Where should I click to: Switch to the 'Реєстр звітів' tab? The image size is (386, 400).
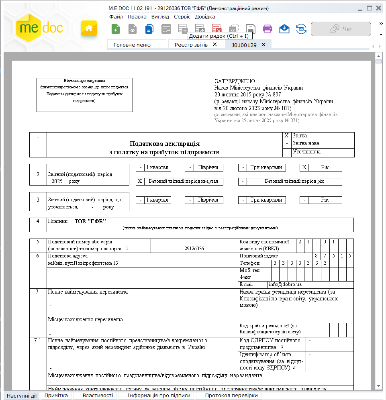click(x=191, y=45)
